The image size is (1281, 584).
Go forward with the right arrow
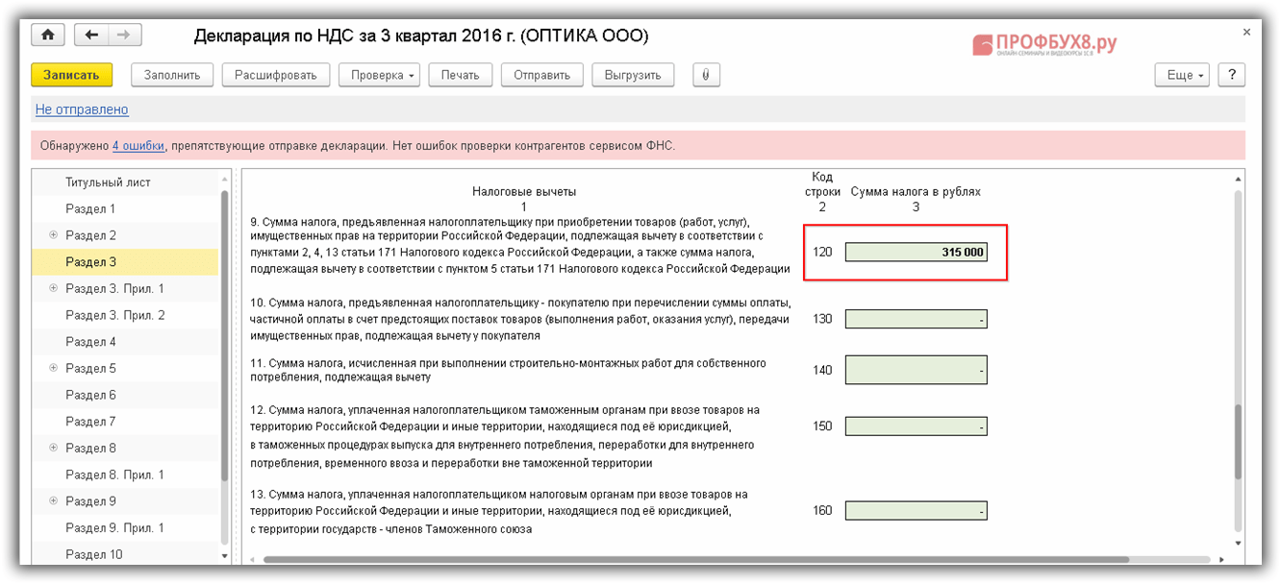(x=124, y=36)
